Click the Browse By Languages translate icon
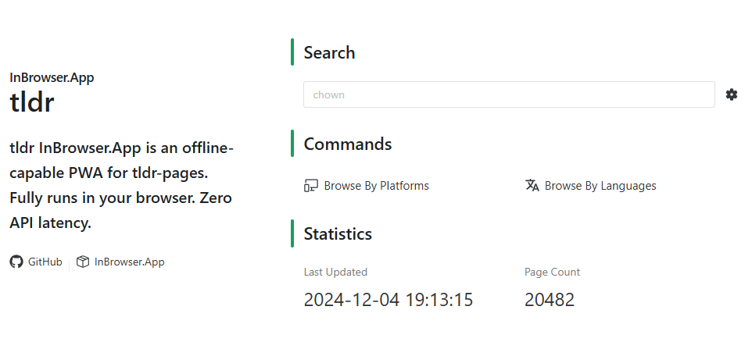Screen dimensions: 752x342 (x=532, y=185)
